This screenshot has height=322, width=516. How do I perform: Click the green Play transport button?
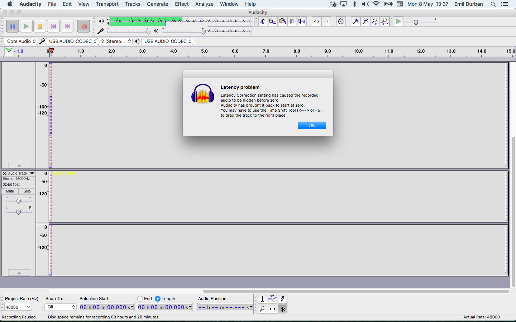(x=26, y=26)
